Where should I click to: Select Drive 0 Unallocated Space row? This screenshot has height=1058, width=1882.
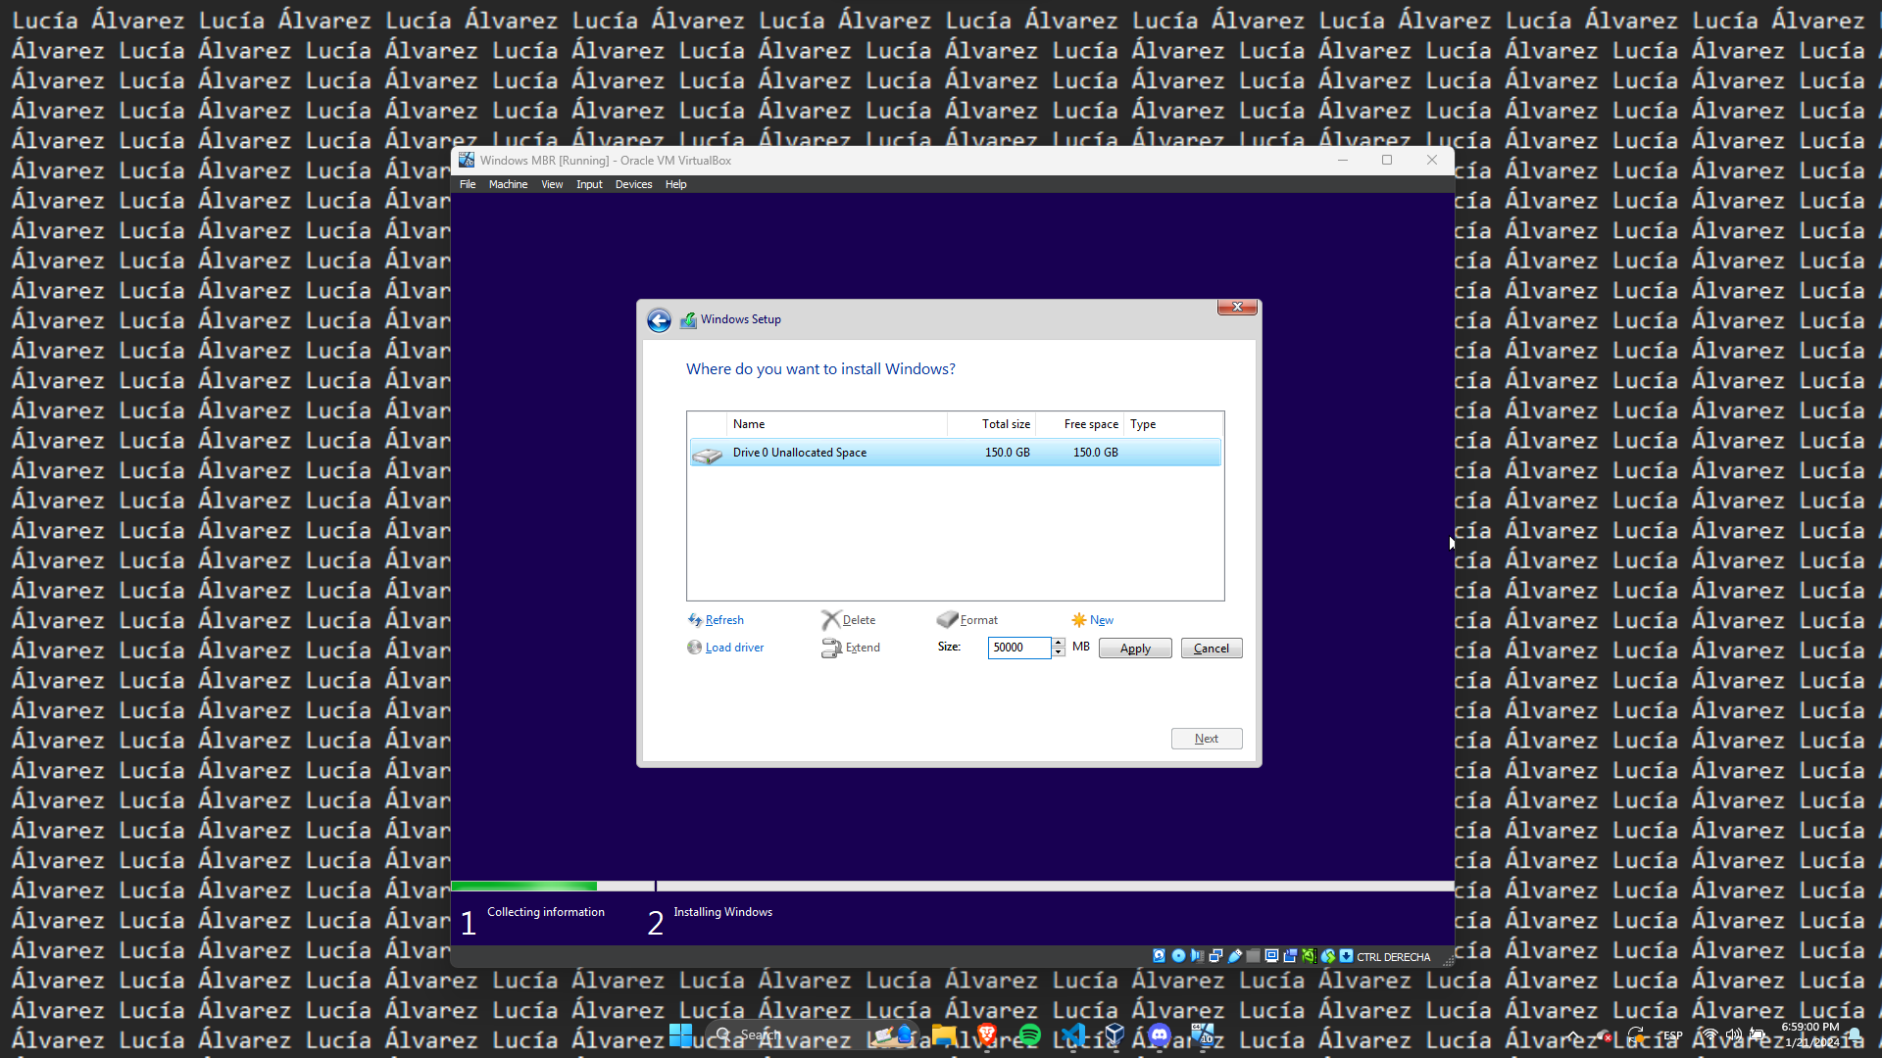(x=955, y=453)
